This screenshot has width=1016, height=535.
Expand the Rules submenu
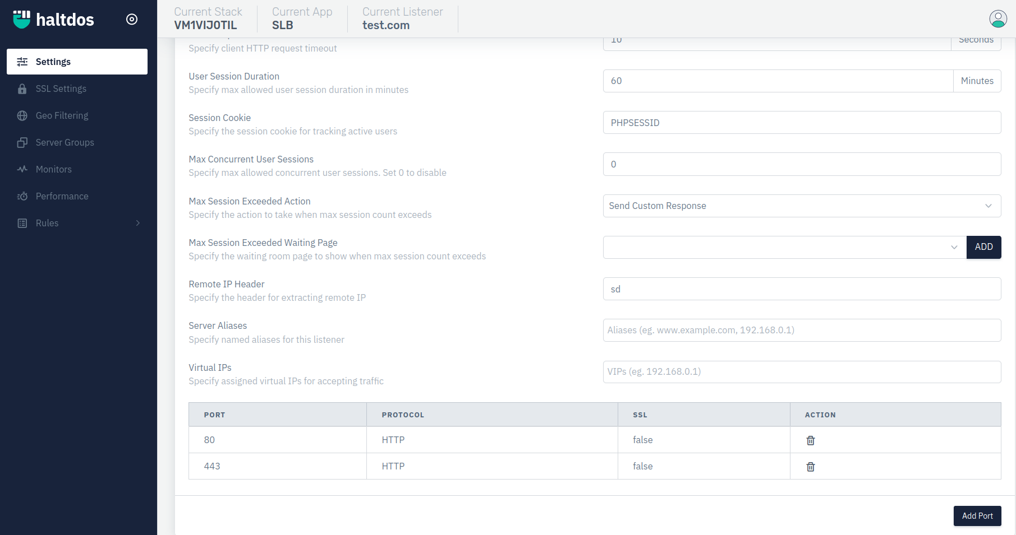click(137, 223)
